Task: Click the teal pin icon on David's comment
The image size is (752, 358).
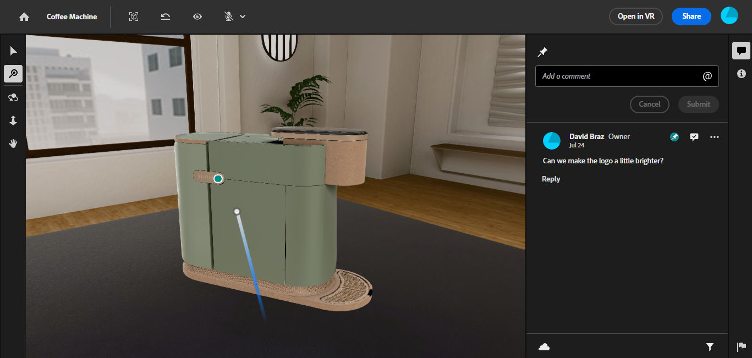Action: point(674,137)
